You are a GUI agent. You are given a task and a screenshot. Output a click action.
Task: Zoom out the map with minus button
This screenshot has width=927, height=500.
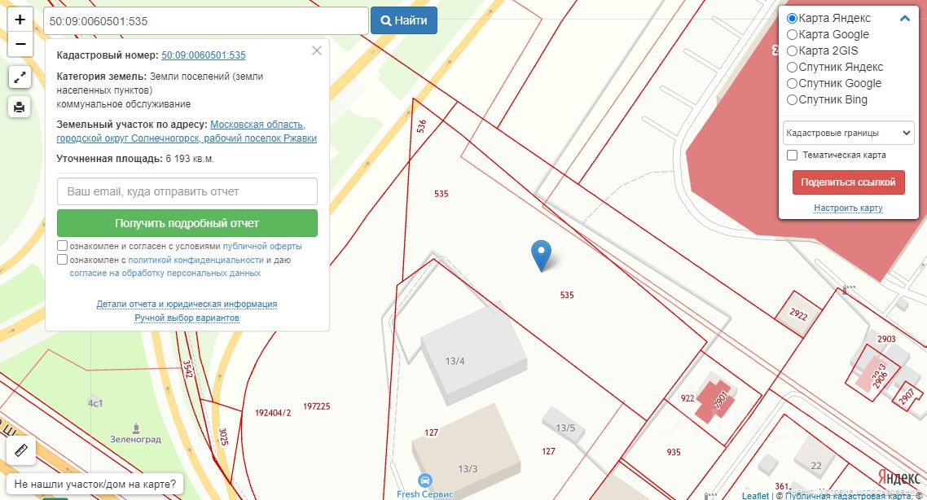click(x=20, y=44)
